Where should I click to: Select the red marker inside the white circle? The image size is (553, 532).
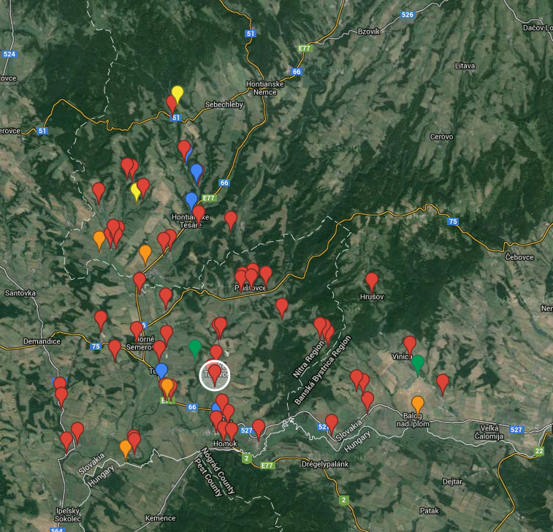point(215,373)
